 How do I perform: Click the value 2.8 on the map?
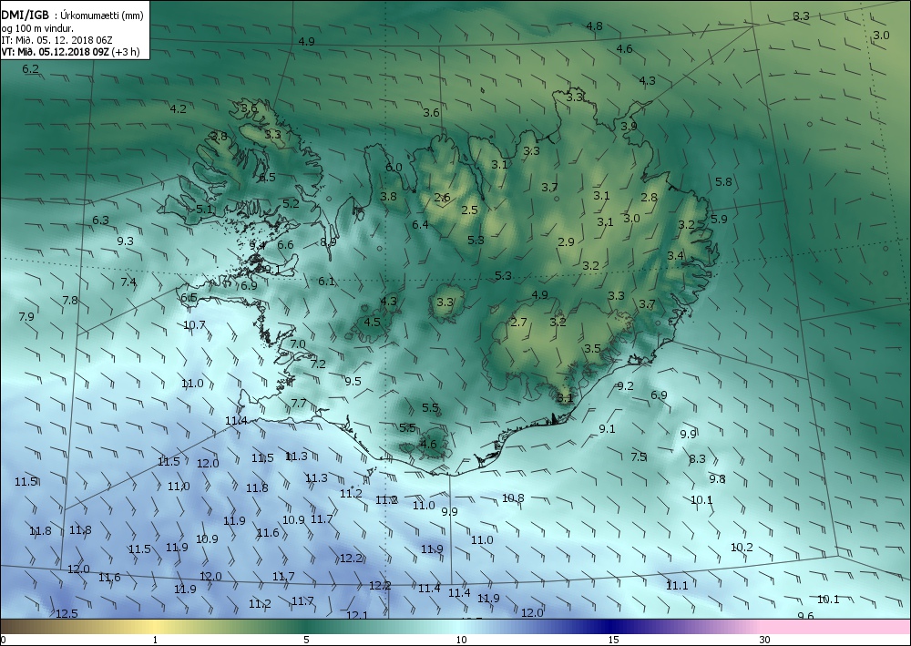(x=649, y=198)
